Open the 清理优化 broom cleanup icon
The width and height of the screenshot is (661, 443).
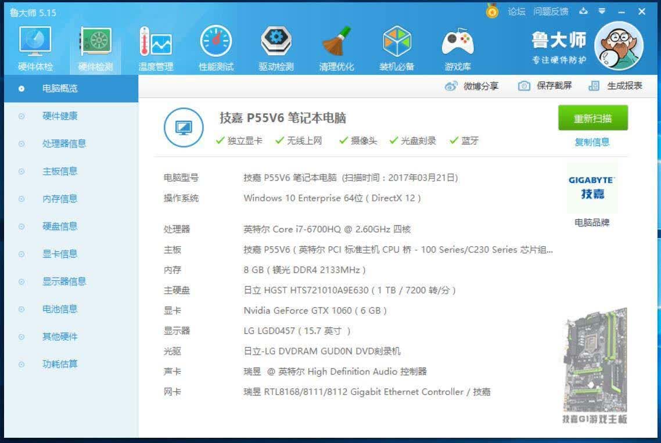[336, 41]
